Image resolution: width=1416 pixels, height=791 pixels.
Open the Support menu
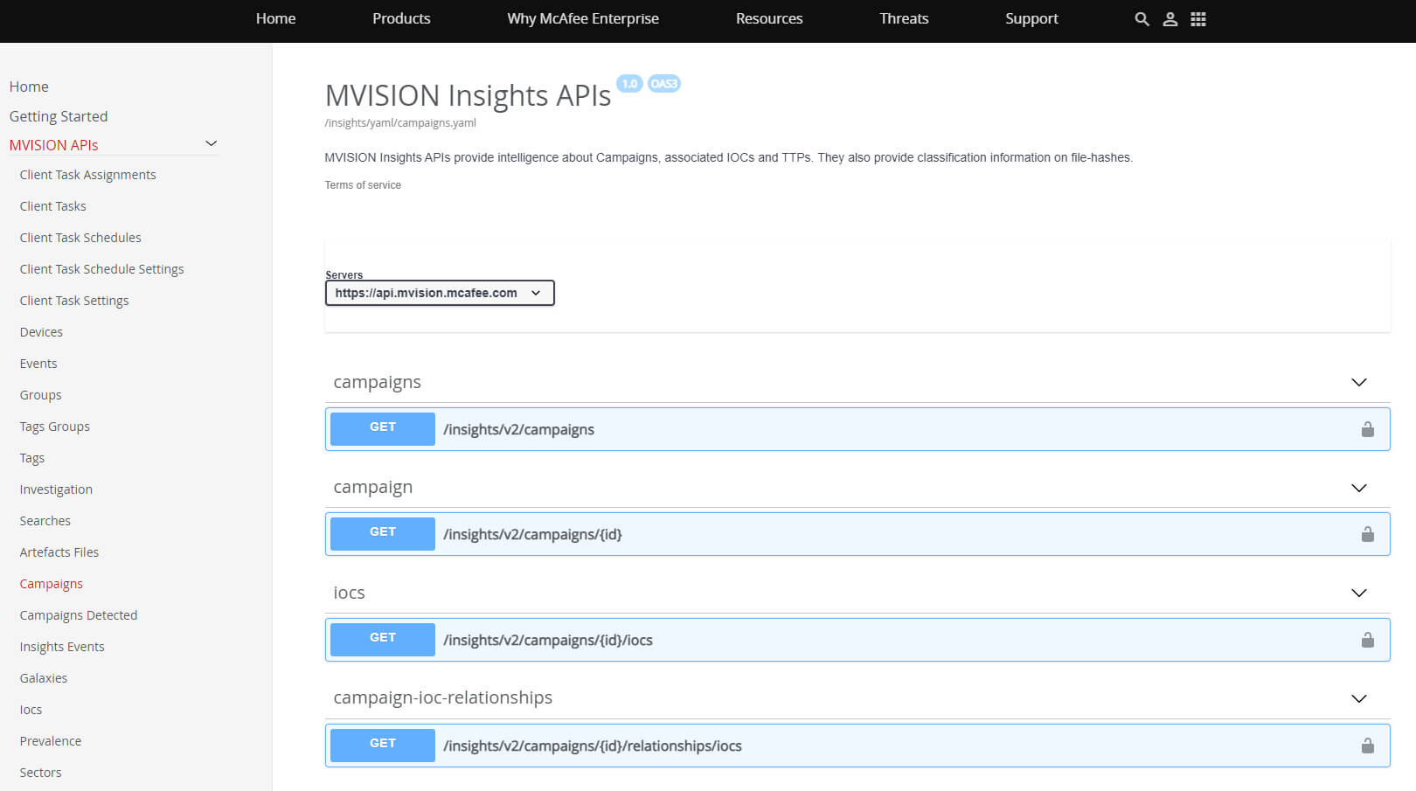point(1031,18)
